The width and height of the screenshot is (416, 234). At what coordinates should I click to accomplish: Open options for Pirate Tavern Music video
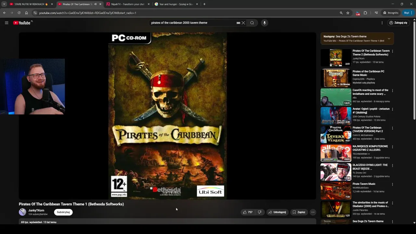392,184
